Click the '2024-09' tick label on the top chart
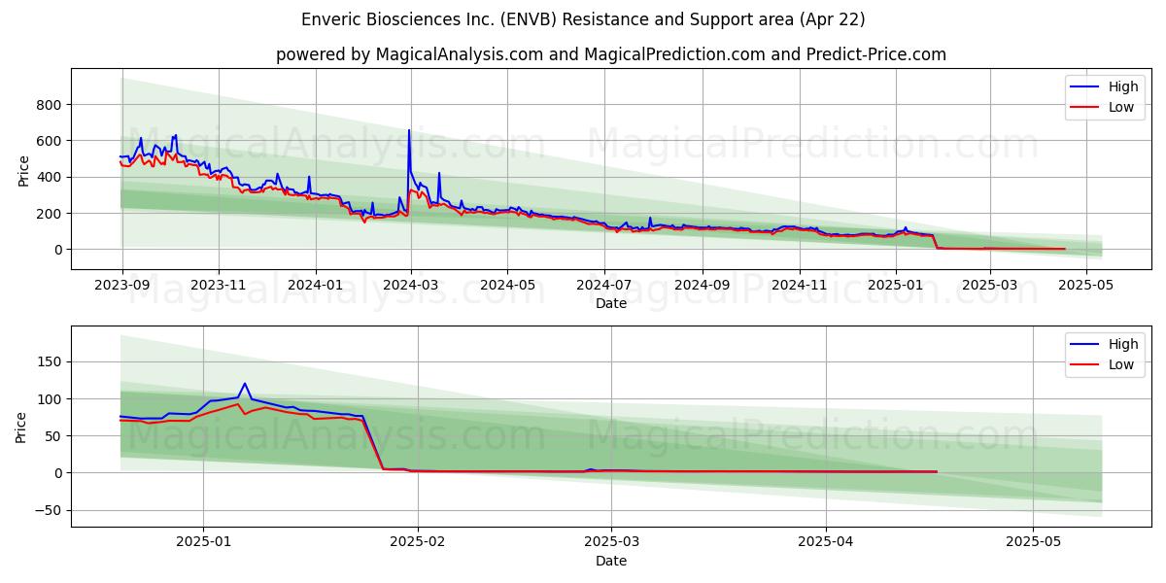The width and height of the screenshot is (1166, 583). (x=702, y=286)
